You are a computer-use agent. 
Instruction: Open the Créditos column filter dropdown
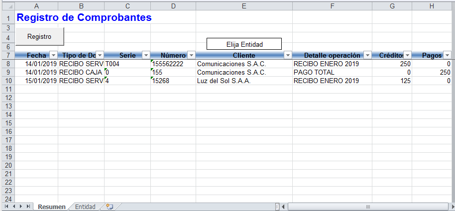pyautogui.click(x=407, y=55)
